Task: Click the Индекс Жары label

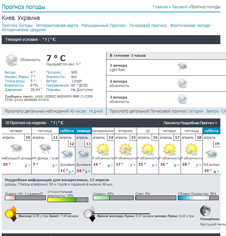Action: [x=17, y=77]
